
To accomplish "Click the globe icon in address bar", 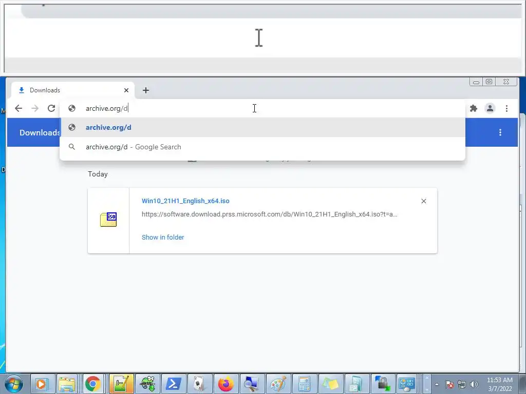I will tap(72, 108).
